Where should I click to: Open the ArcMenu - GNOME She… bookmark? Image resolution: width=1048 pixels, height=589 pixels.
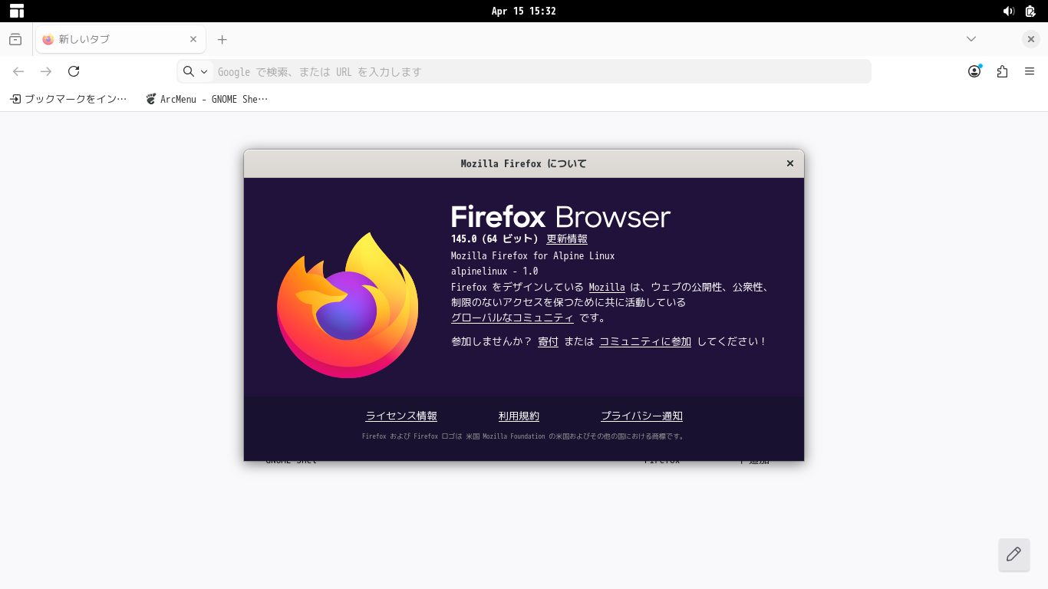pyautogui.click(x=207, y=99)
